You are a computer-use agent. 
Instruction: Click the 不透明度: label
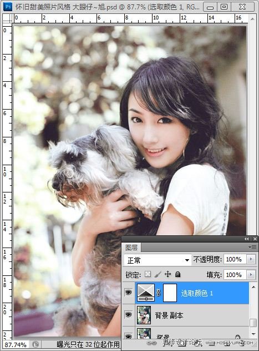click(x=207, y=259)
